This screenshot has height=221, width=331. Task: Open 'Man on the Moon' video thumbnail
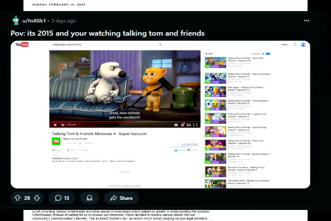[216, 78]
